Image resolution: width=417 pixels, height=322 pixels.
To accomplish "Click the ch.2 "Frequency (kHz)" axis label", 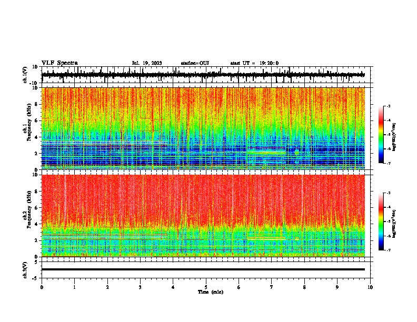I will tap(28, 209).
